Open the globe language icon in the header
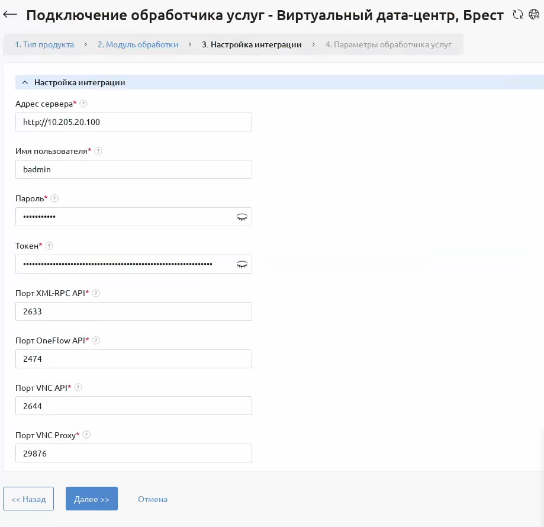Image resolution: width=544 pixels, height=527 pixels. click(x=534, y=15)
